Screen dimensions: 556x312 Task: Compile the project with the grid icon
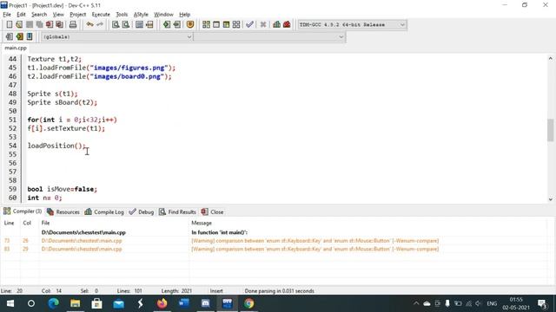point(206,24)
